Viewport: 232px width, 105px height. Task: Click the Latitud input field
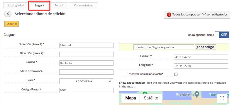[x=201, y=57]
